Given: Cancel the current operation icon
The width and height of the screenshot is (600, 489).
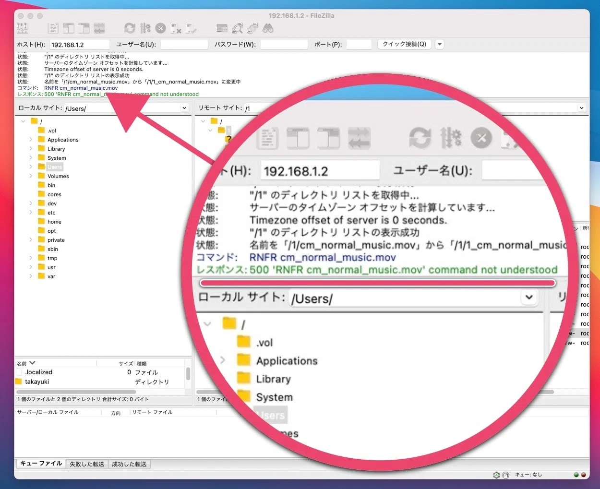Looking at the screenshot, I should click(x=161, y=28).
